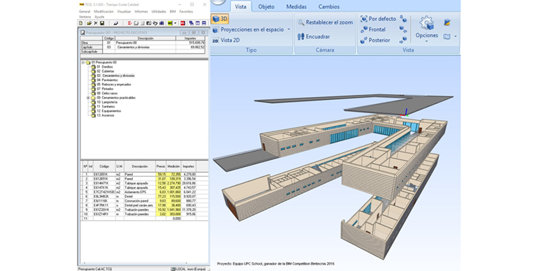Click the Encuadrar footprints icon
Viewport: 538px width, 271px height.
coord(301,36)
